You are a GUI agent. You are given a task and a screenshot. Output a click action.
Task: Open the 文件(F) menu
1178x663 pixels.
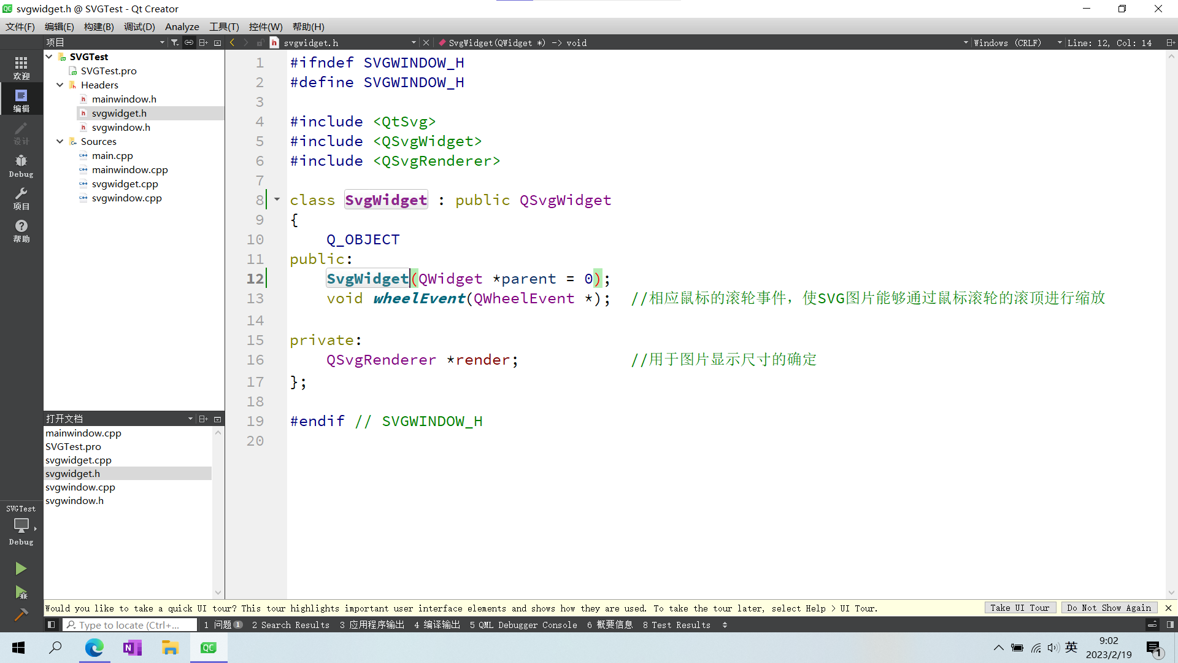click(x=20, y=26)
